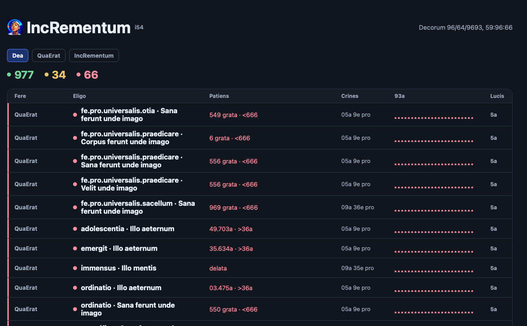Sort by the Crines column header
527x326 pixels.
tap(350, 96)
